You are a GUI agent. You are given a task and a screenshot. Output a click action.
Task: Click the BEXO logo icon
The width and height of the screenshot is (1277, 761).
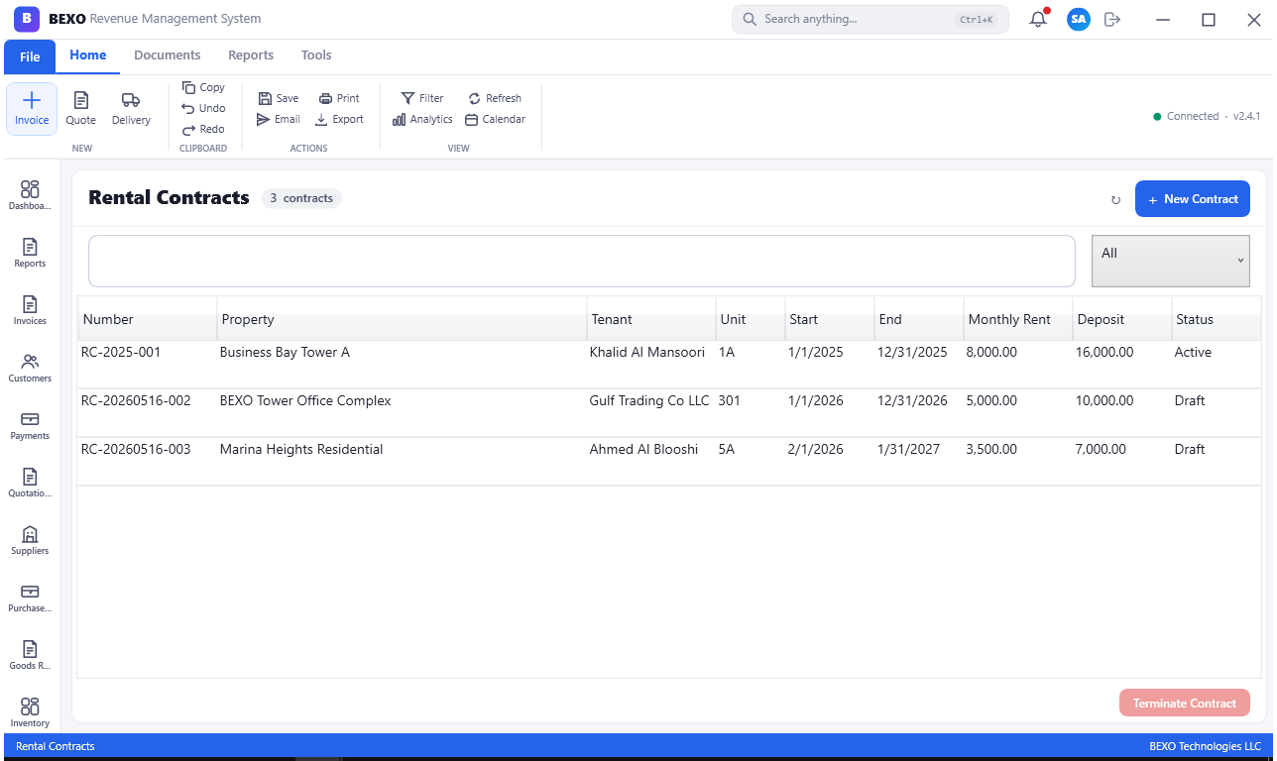click(28, 19)
